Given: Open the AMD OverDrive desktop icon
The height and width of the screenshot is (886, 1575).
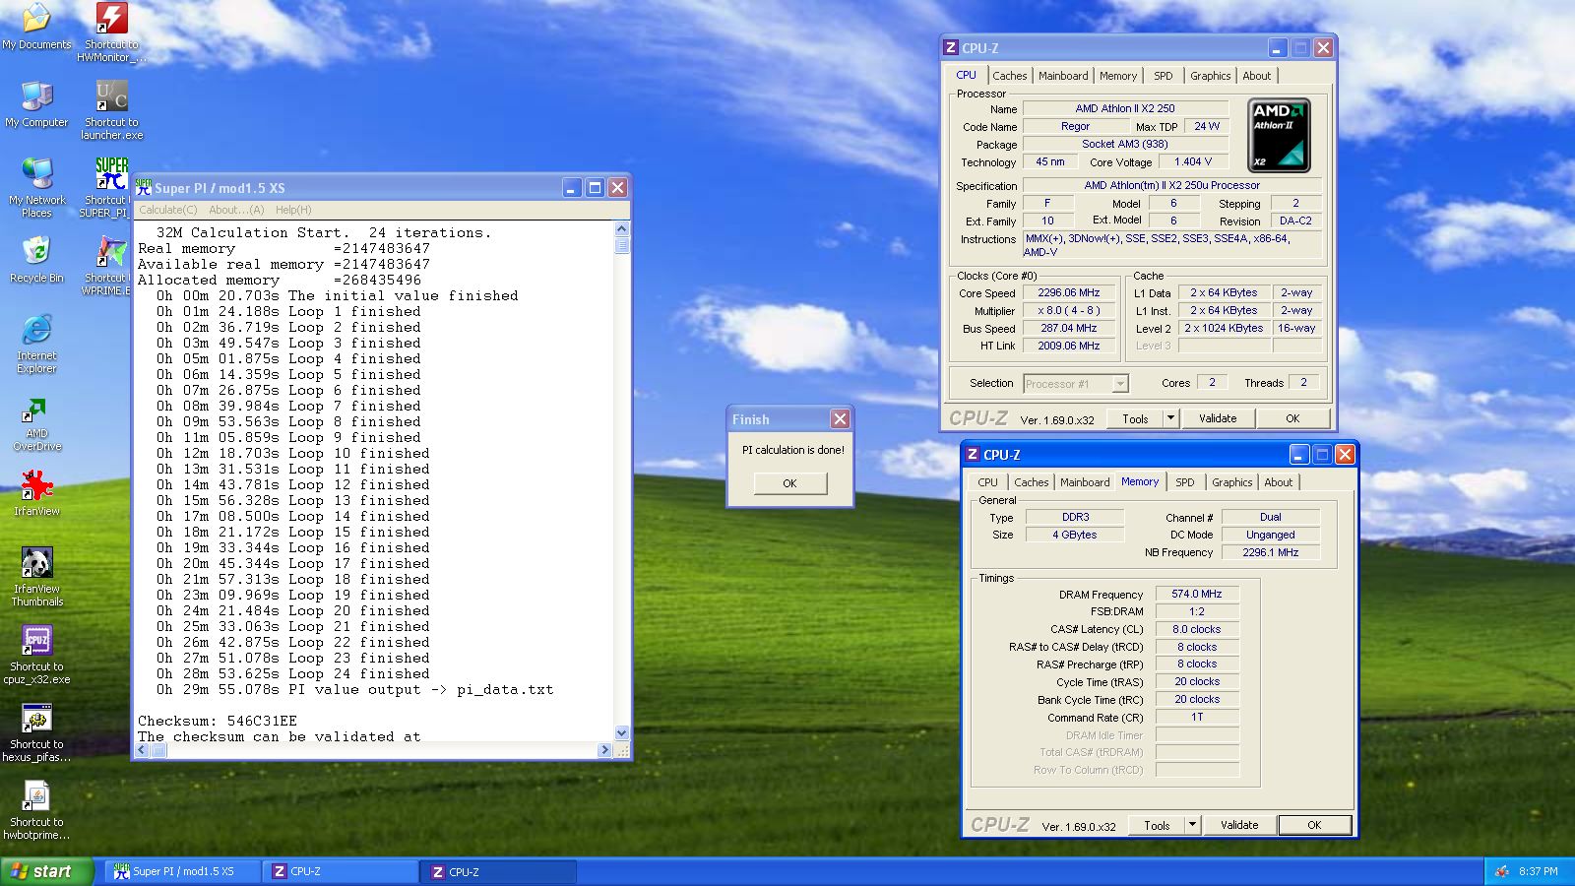Looking at the screenshot, I should click(x=36, y=408).
